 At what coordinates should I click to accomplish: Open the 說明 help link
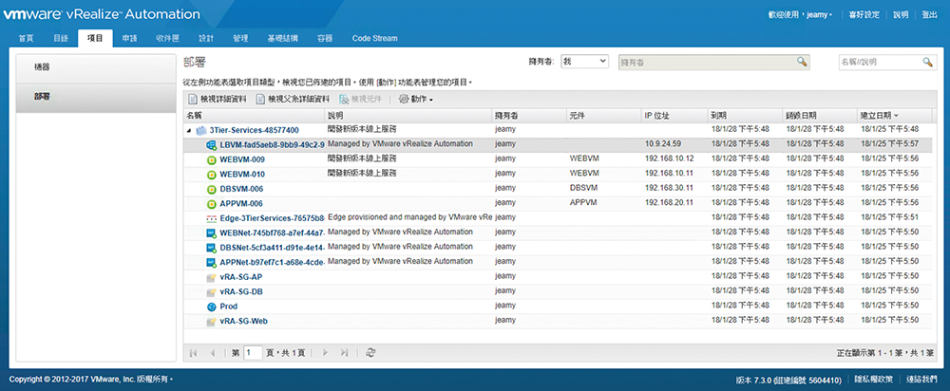(x=901, y=14)
